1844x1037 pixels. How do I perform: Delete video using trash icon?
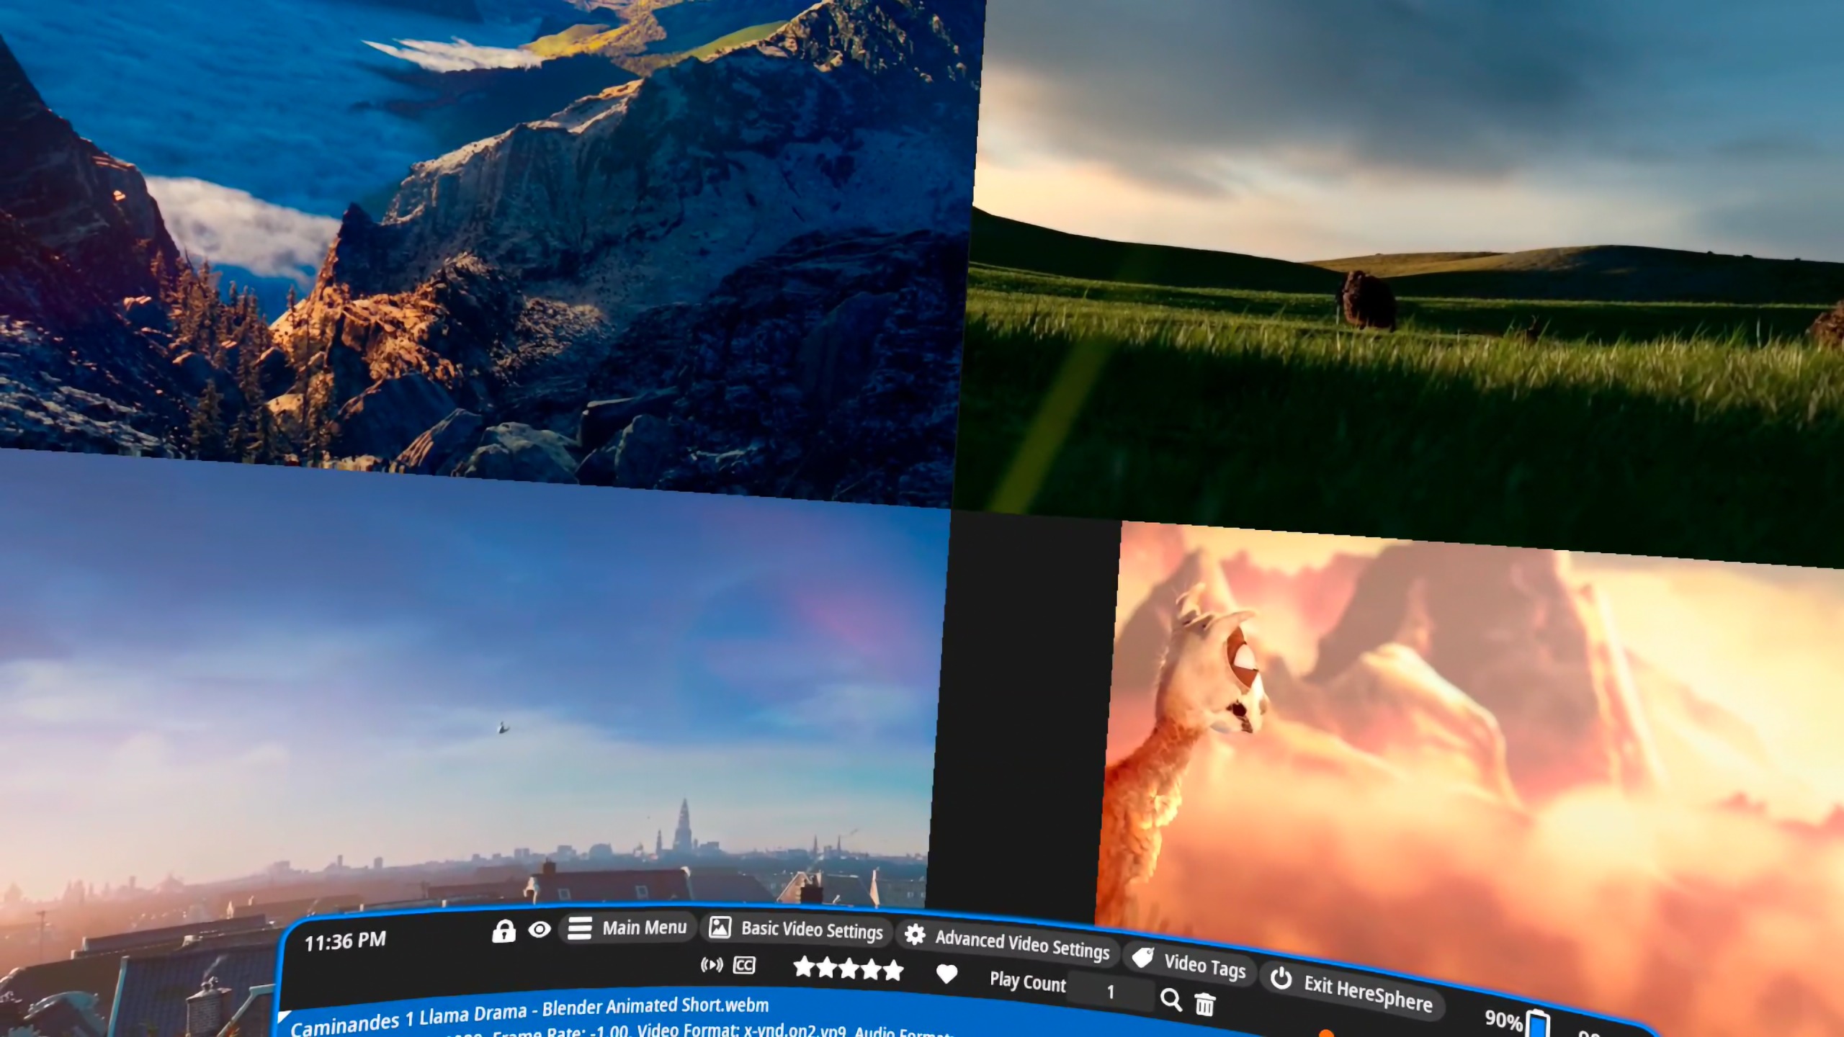1205,1003
